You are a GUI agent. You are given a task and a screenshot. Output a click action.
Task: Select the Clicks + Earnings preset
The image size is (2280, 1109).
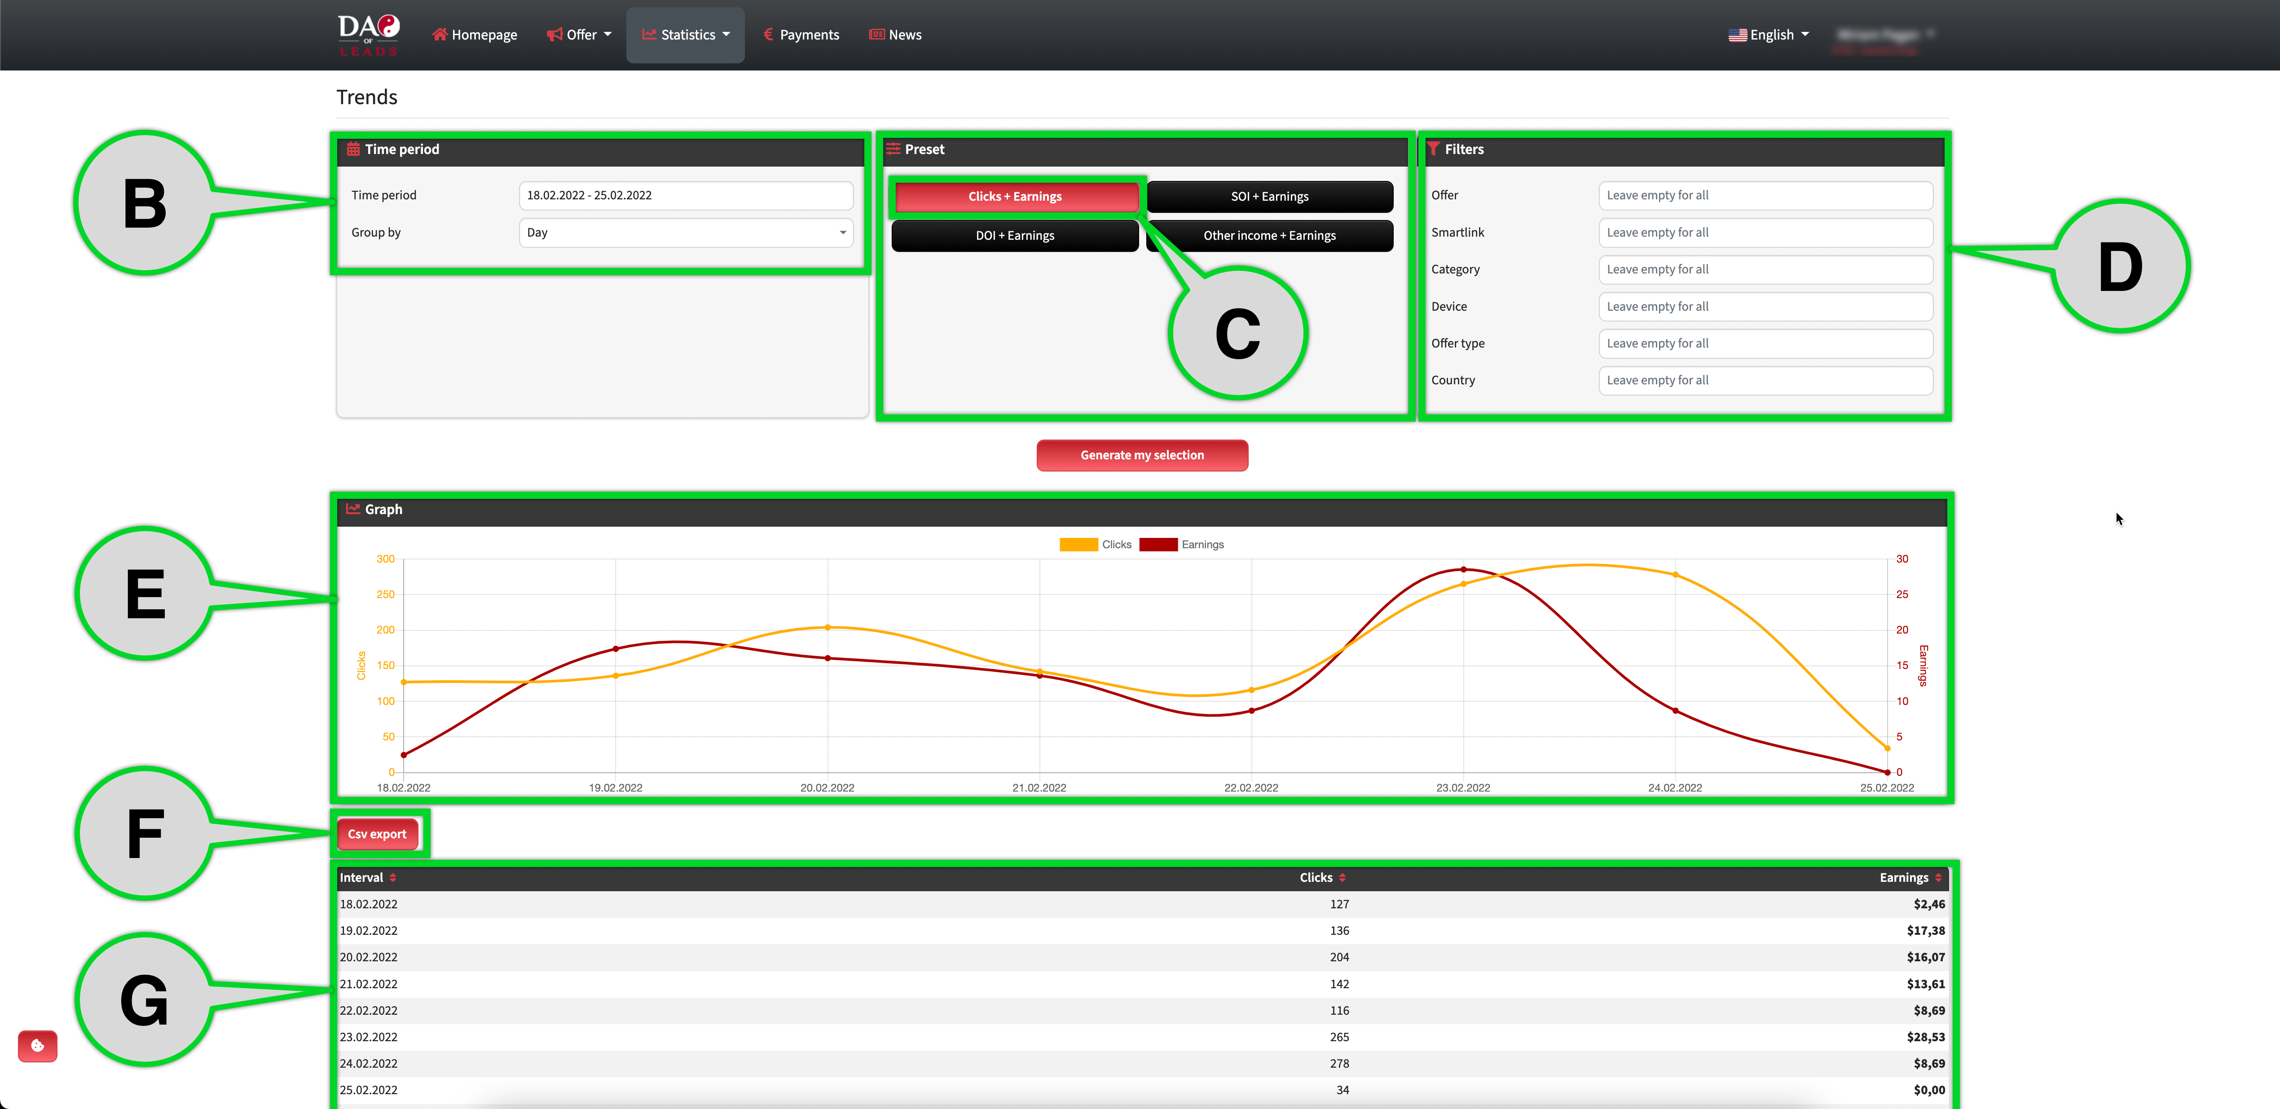click(1014, 197)
